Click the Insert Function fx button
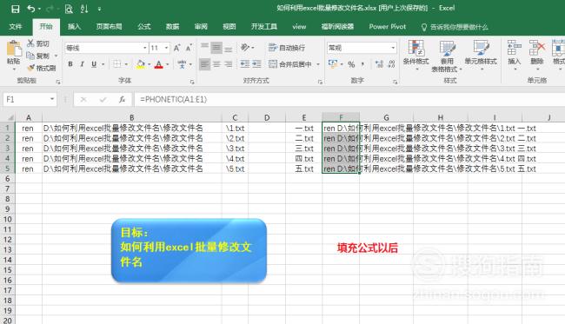 [x=122, y=99]
